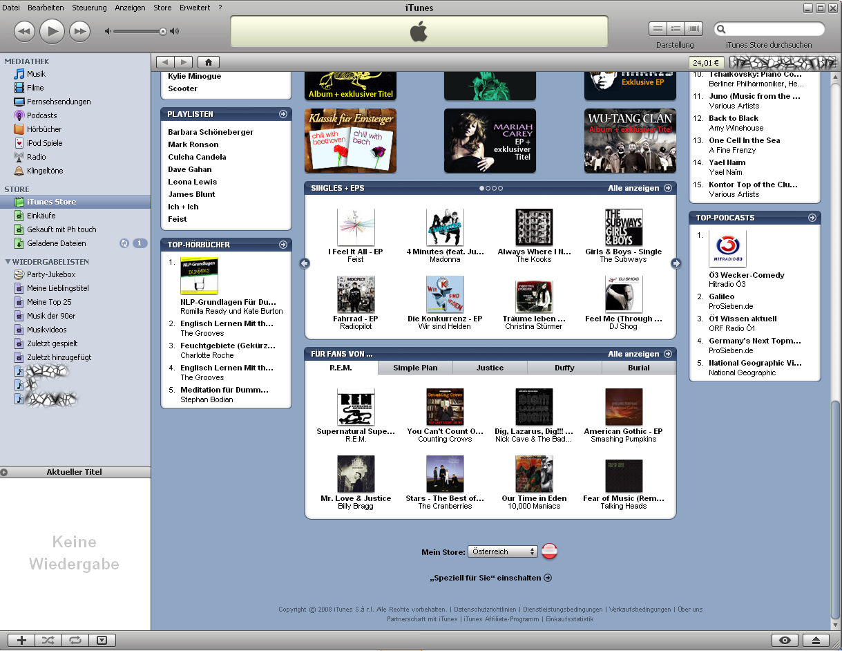
Task: Switch to list view
Action: click(658, 29)
